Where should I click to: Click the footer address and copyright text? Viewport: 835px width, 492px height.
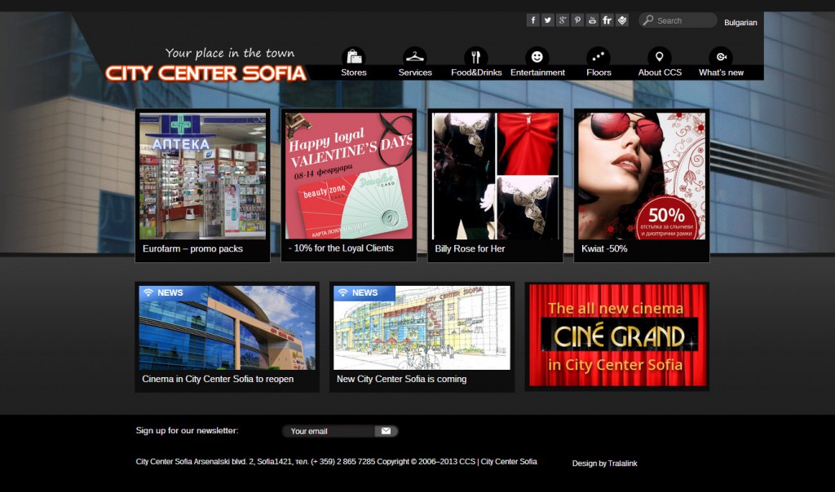336,462
